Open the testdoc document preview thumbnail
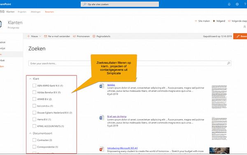The width and height of the screenshot is (247, 155). (x=219, y=97)
